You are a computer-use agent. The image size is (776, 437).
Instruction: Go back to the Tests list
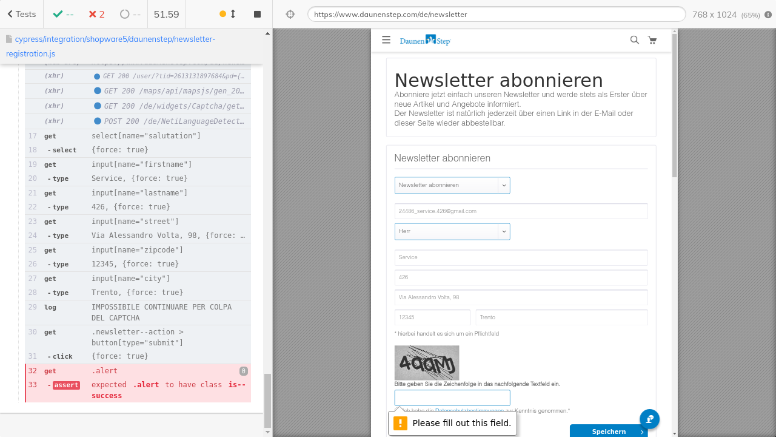[22, 14]
